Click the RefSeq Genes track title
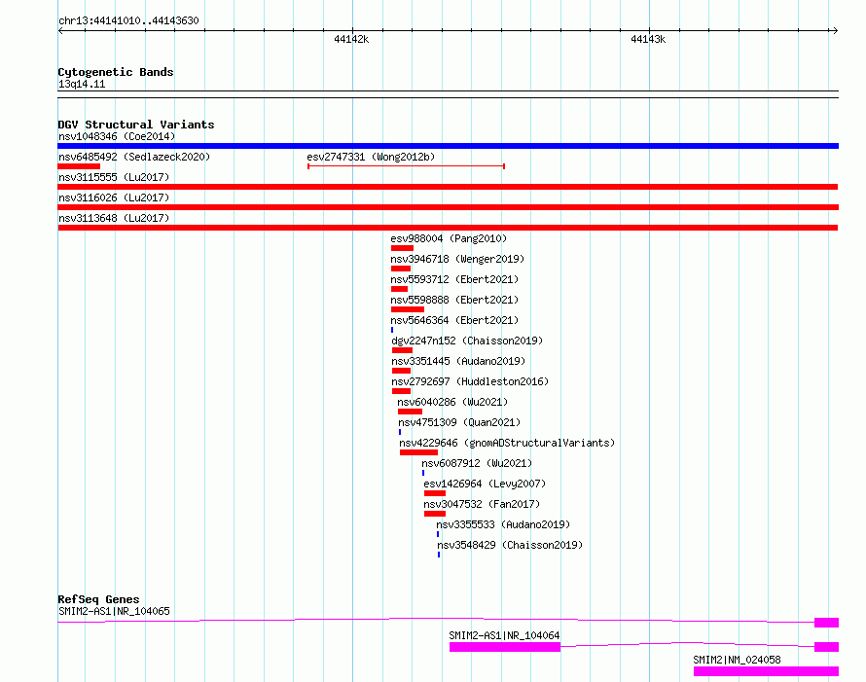Viewport: 866px width, 682px height. point(98,599)
